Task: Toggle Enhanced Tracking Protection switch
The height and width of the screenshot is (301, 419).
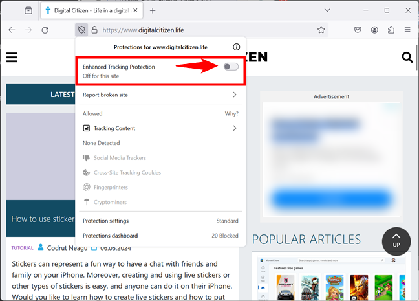Action: point(231,67)
